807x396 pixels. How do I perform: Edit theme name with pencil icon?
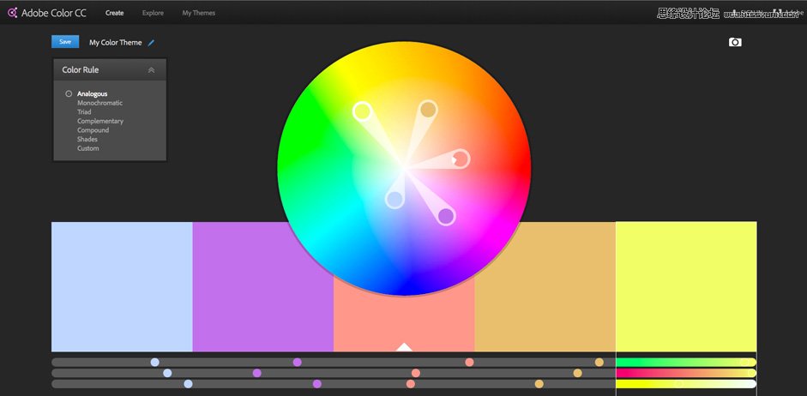tap(151, 43)
